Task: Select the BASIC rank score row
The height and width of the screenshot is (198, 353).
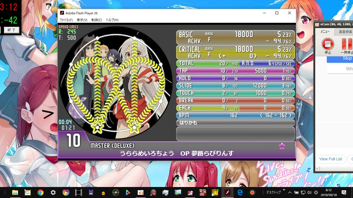Action: click(x=235, y=37)
